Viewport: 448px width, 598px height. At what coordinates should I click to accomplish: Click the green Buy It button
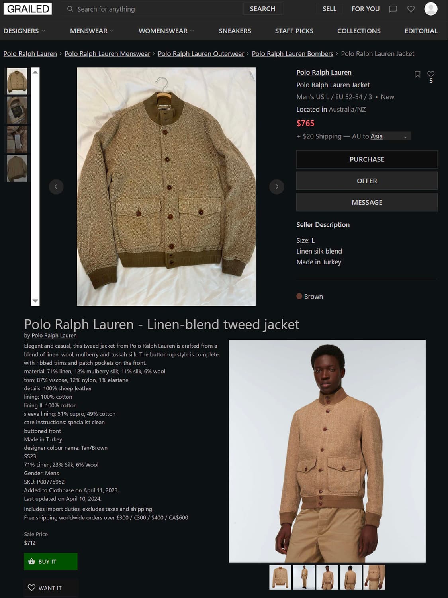[x=51, y=561]
